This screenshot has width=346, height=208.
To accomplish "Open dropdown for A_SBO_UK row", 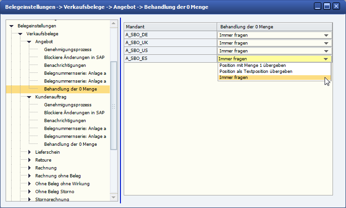I will click(326, 43).
